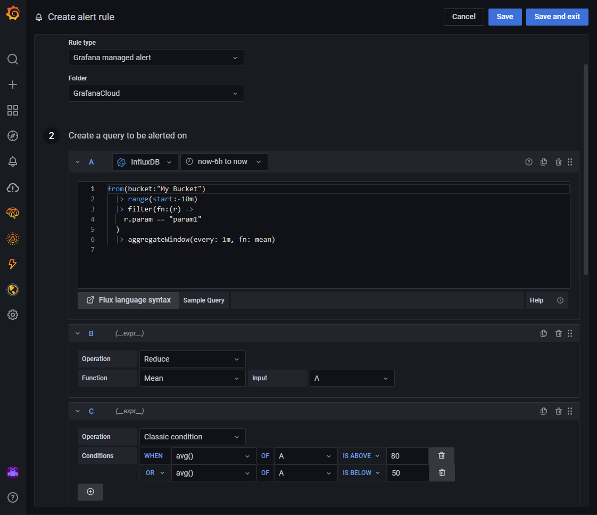
Task: Click the Help info icon
Action: pos(560,300)
